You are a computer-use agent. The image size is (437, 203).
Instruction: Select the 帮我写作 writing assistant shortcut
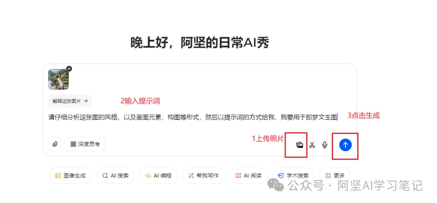(x=204, y=176)
